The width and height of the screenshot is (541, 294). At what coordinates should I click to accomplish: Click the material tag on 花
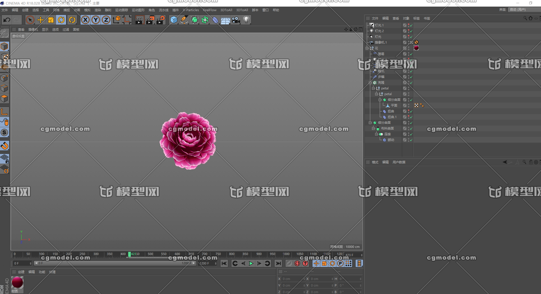[x=416, y=48]
